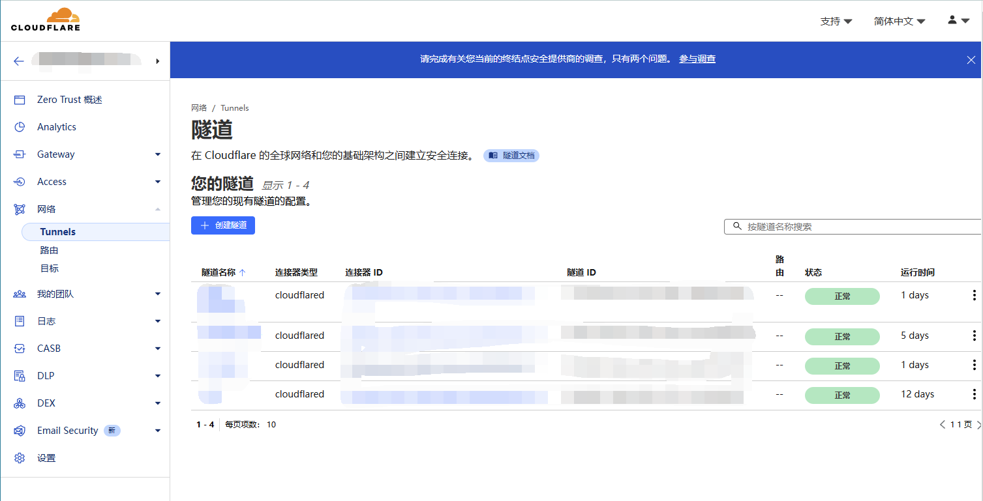Click the Gateway icon in sidebar
Screen dimensions: 983x501
(20, 154)
